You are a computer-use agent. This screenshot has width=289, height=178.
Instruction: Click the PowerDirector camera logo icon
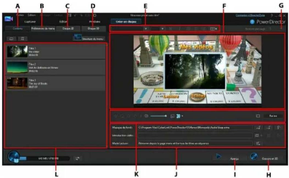[9, 19]
